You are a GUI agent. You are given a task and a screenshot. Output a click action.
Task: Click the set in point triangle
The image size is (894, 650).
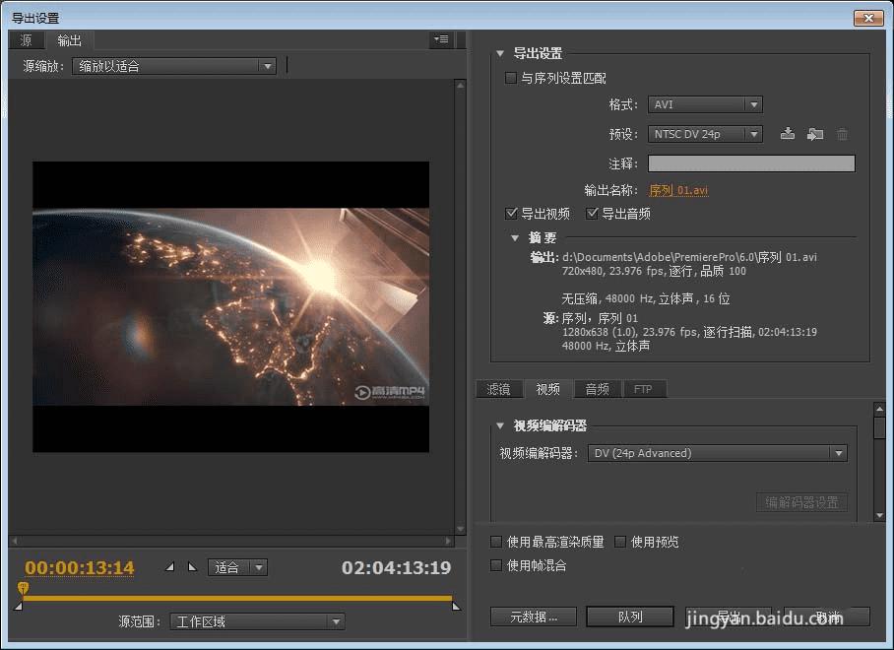(x=169, y=567)
